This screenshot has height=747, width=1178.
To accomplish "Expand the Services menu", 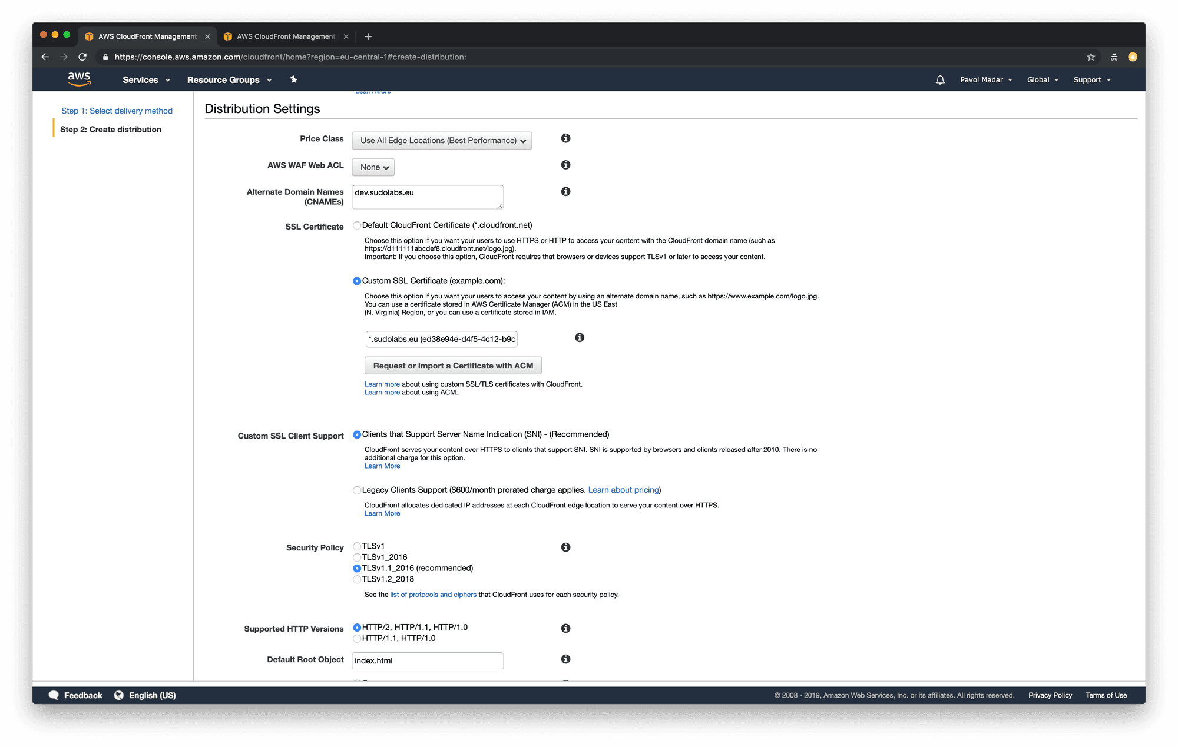I will coord(146,80).
